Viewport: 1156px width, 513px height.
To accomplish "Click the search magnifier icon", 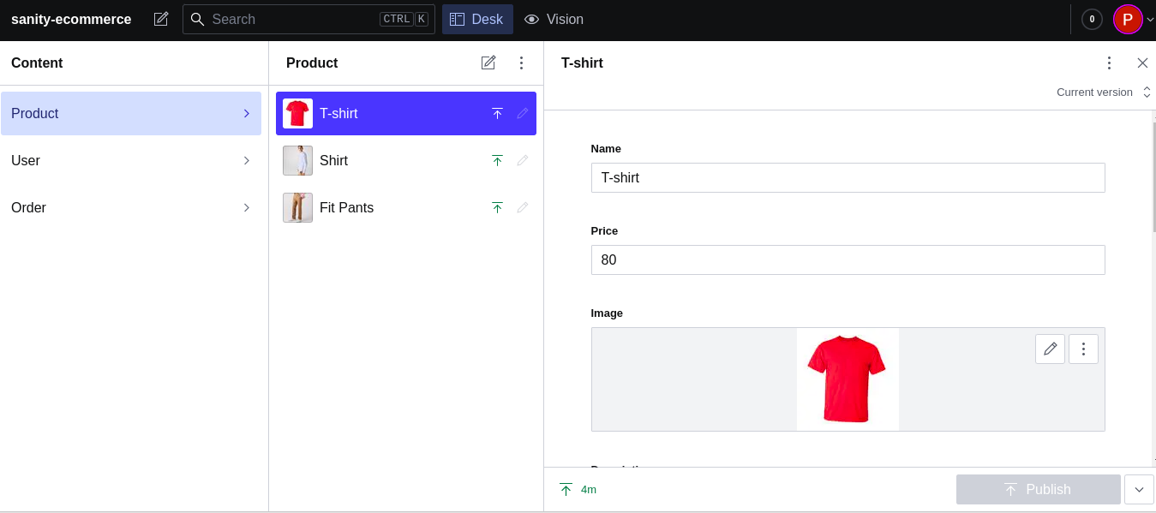I will pyautogui.click(x=197, y=19).
